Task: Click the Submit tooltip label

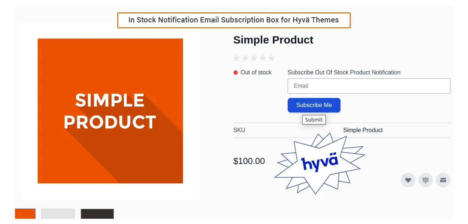Action: click(x=314, y=120)
